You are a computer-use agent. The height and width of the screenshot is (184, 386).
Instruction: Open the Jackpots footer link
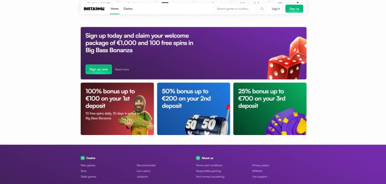[142, 176]
